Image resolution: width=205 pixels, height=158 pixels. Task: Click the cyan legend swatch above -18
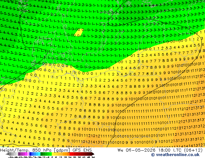pos(39,154)
